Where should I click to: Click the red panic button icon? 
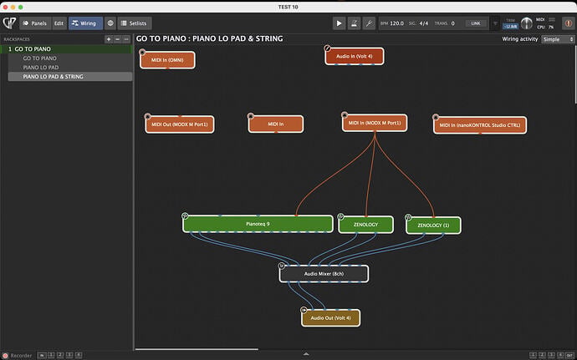point(568,23)
